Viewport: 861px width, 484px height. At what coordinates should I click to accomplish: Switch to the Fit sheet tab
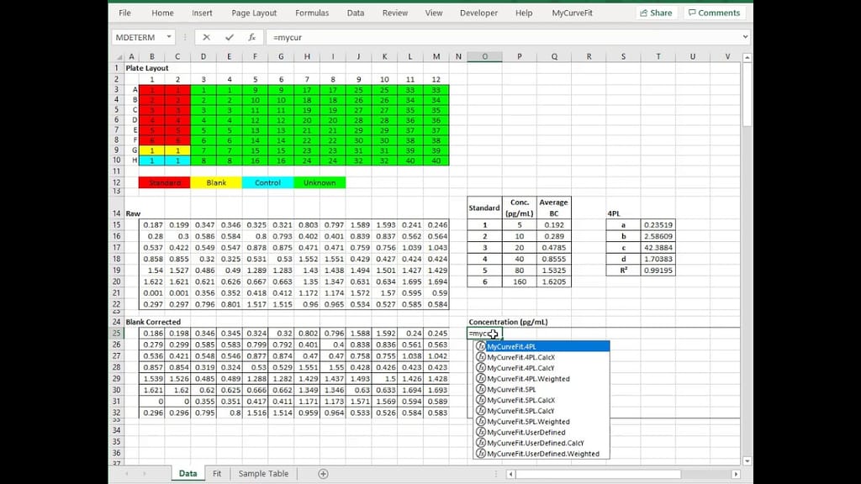(x=217, y=474)
